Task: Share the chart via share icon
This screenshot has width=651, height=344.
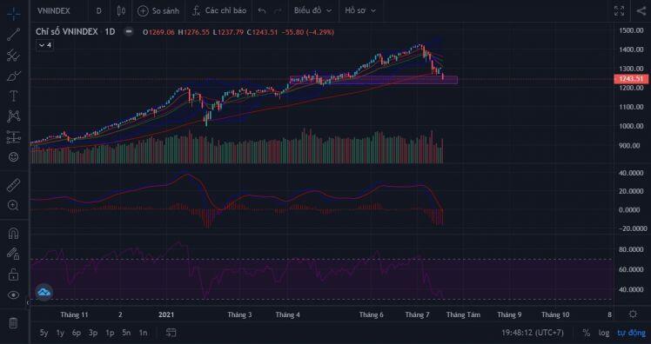Action: click(641, 11)
